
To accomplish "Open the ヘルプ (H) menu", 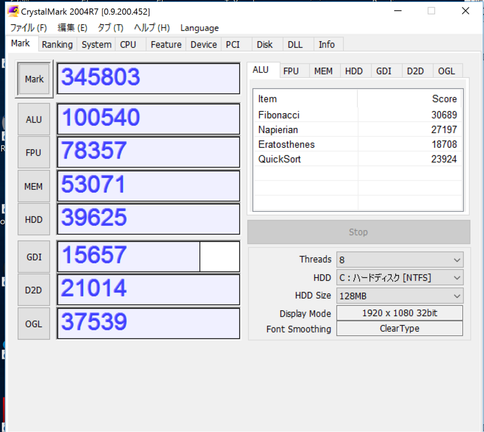I will pyautogui.click(x=152, y=28).
